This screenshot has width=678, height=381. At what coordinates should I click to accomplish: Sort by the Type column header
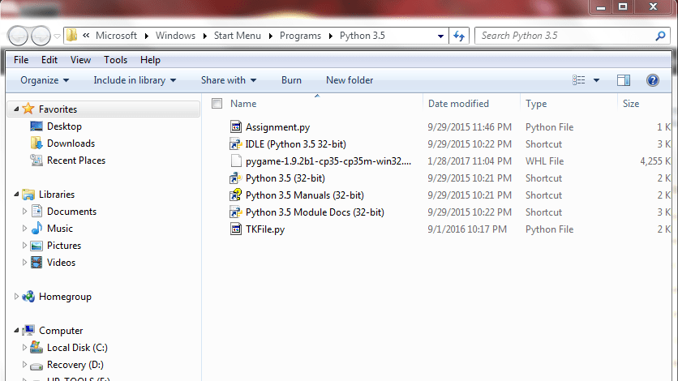[536, 104]
